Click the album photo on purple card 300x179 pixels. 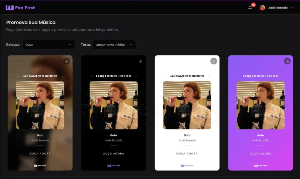click(260, 105)
